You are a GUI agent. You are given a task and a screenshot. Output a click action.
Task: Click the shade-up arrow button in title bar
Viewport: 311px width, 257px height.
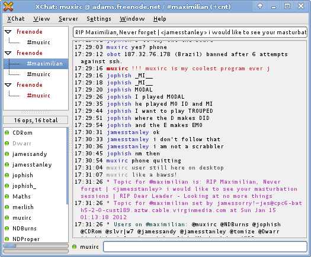coord(260,6)
